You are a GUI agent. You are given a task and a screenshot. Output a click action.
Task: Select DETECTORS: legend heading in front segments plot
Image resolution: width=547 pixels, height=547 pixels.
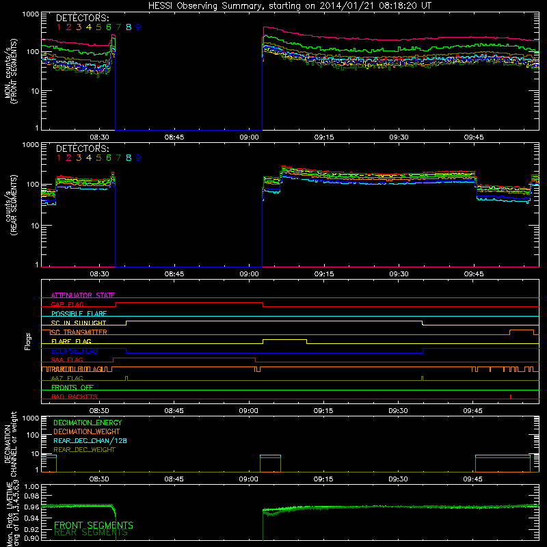tap(82, 18)
